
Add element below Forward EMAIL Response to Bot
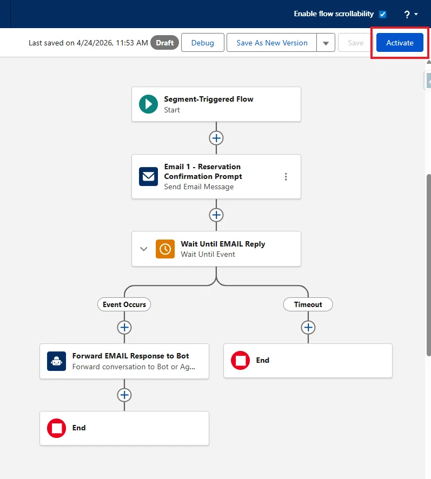[x=124, y=395]
